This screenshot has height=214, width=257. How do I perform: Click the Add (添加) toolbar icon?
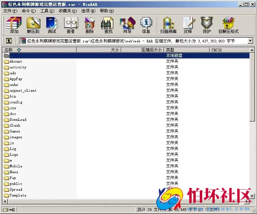coord(14,25)
